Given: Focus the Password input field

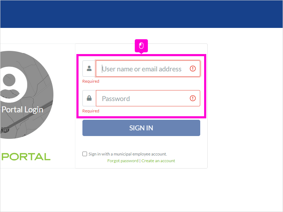Looking at the screenshot, I should coord(148,98).
